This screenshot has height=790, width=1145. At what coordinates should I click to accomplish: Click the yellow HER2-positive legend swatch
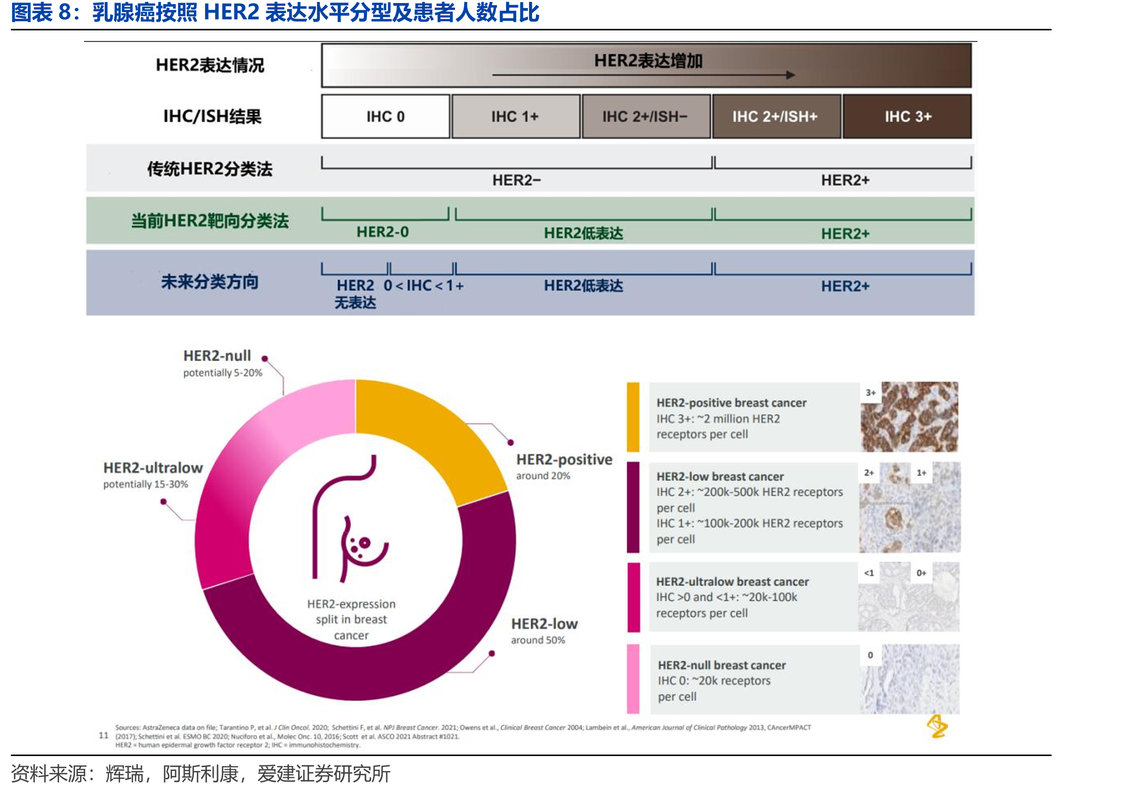(633, 417)
